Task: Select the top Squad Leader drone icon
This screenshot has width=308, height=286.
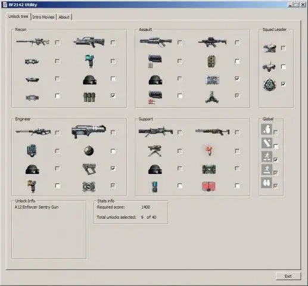Action: tap(269, 48)
